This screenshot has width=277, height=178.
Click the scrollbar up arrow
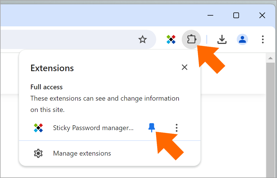[x=270, y=58]
